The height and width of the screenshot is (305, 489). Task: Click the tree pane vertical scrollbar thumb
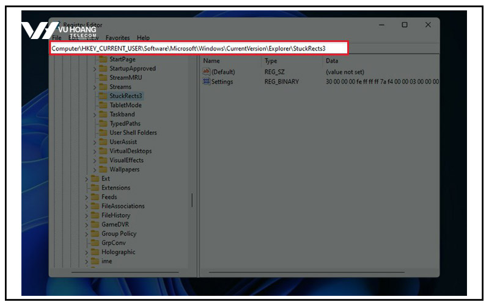[192, 200]
